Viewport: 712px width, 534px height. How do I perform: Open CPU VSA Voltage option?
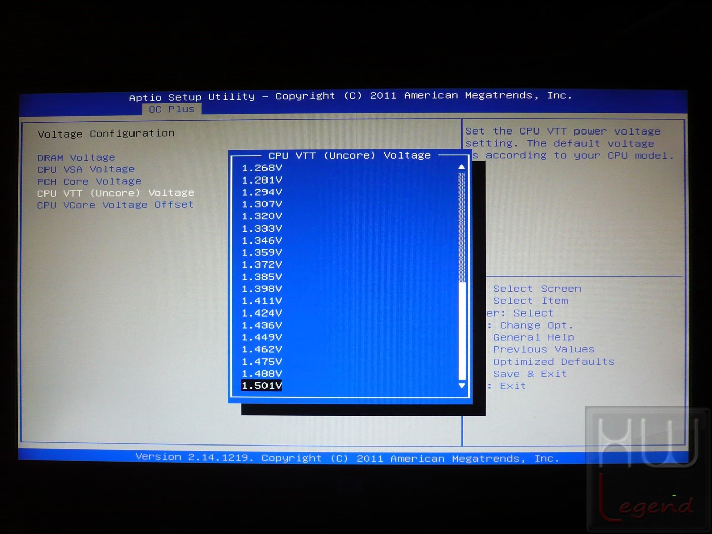pos(86,169)
